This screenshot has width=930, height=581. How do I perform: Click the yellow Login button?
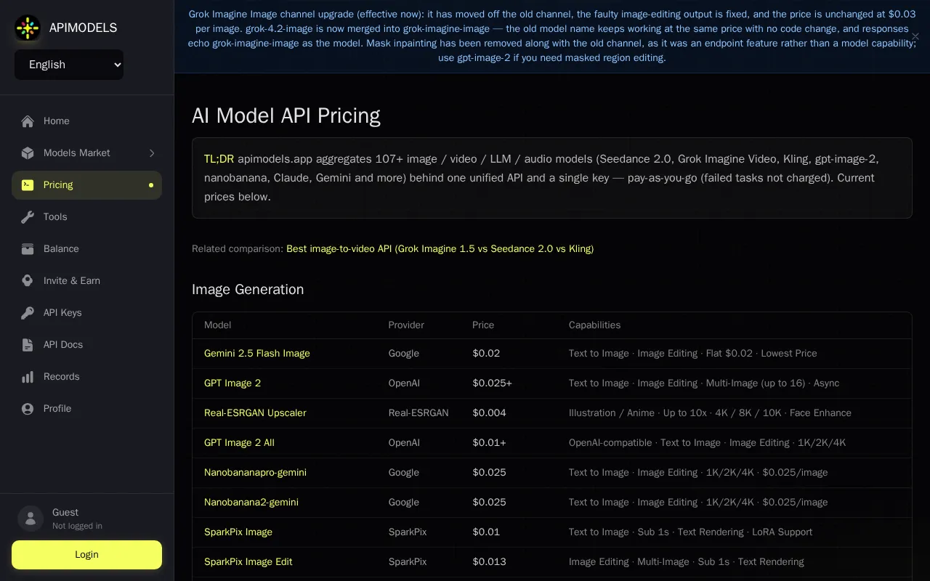click(86, 555)
